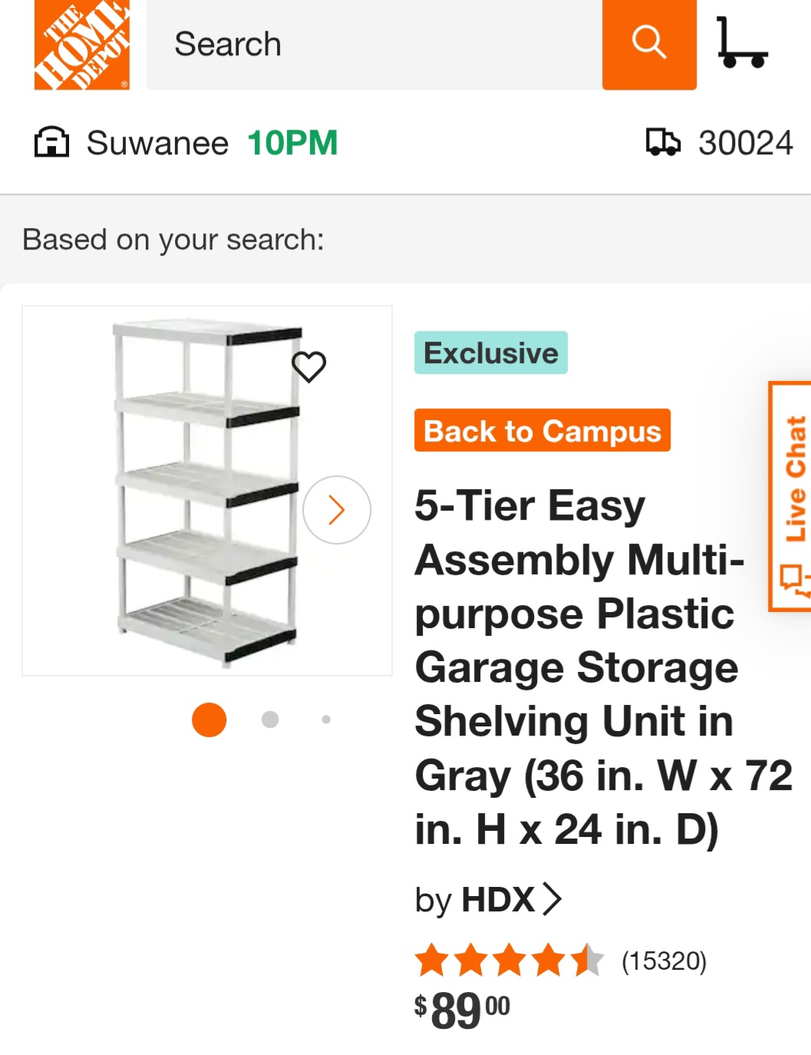811x1055 pixels.
Task: Favorite the shelving unit with heart
Action: click(x=309, y=366)
